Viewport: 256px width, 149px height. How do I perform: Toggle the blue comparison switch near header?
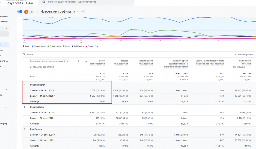[x=20, y=12]
